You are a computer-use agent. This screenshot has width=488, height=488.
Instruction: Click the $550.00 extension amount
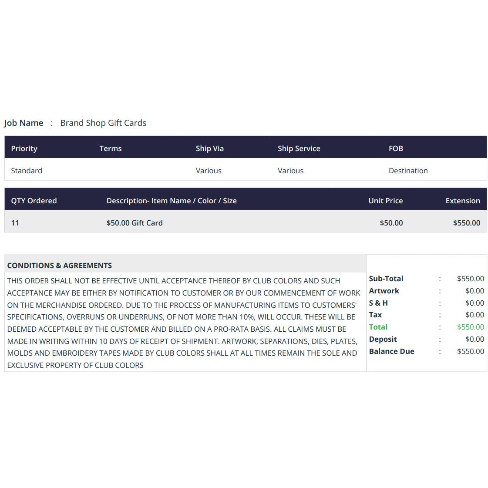[x=467, y=223]
